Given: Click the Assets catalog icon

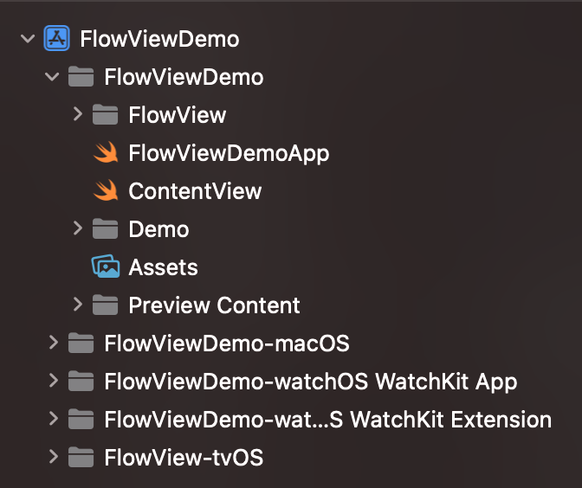Looking at the screenshot, I should pos(105,267).
